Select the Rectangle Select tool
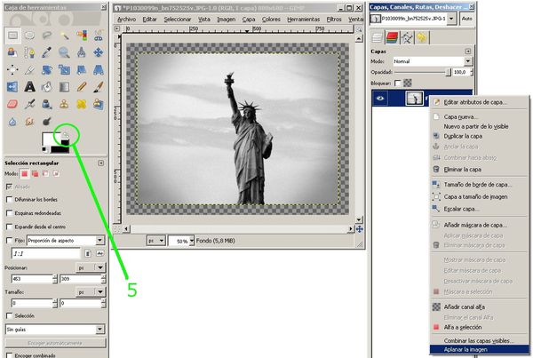 coord(13,36)
